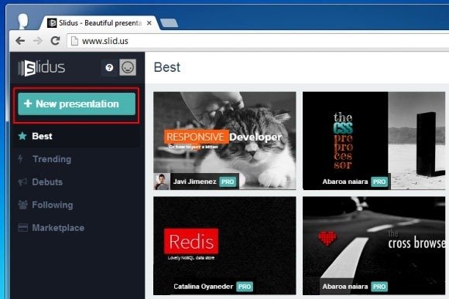
Task: Close the Slidus browser tab
Action: [x=149, y=23]
